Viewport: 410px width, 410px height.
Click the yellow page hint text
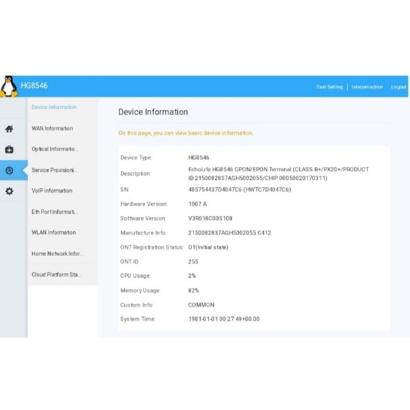click(186, 133)
